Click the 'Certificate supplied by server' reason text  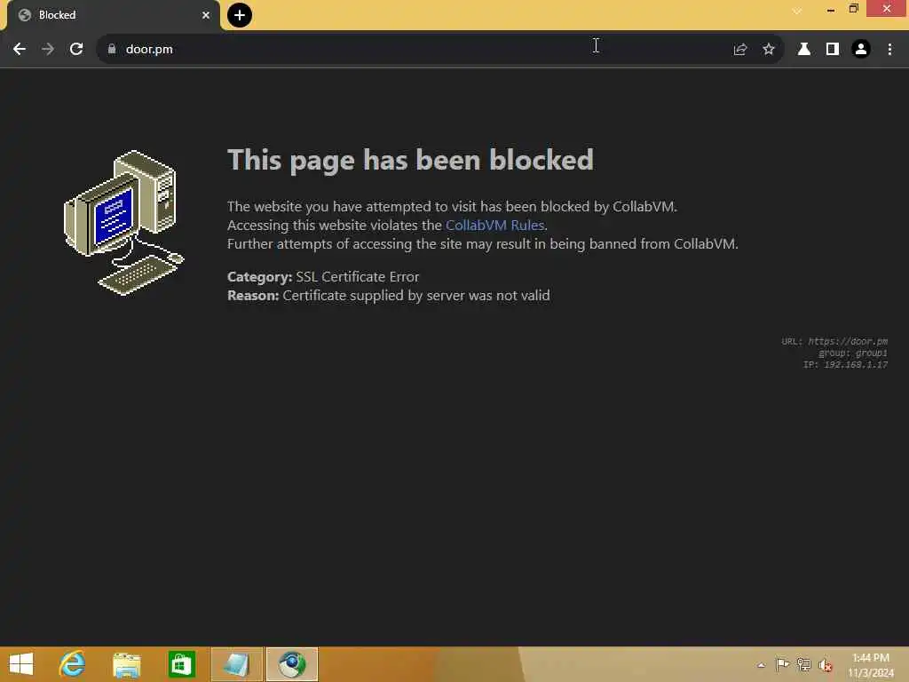point(416,295)
